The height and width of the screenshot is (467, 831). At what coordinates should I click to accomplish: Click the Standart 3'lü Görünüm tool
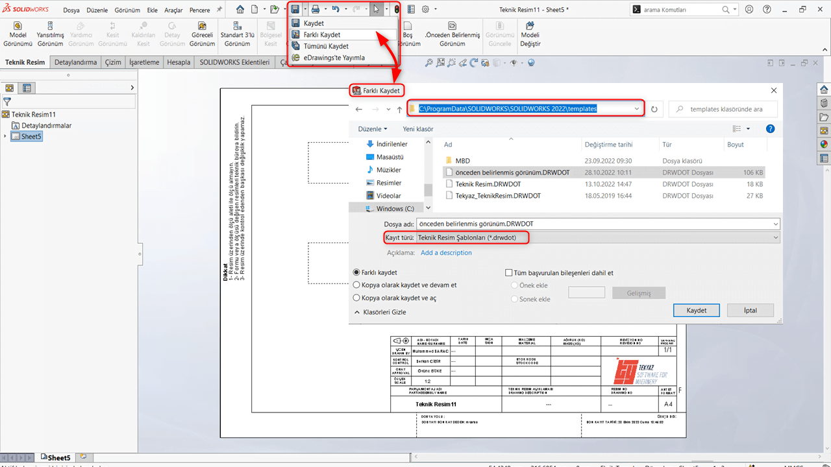[237, 34]
